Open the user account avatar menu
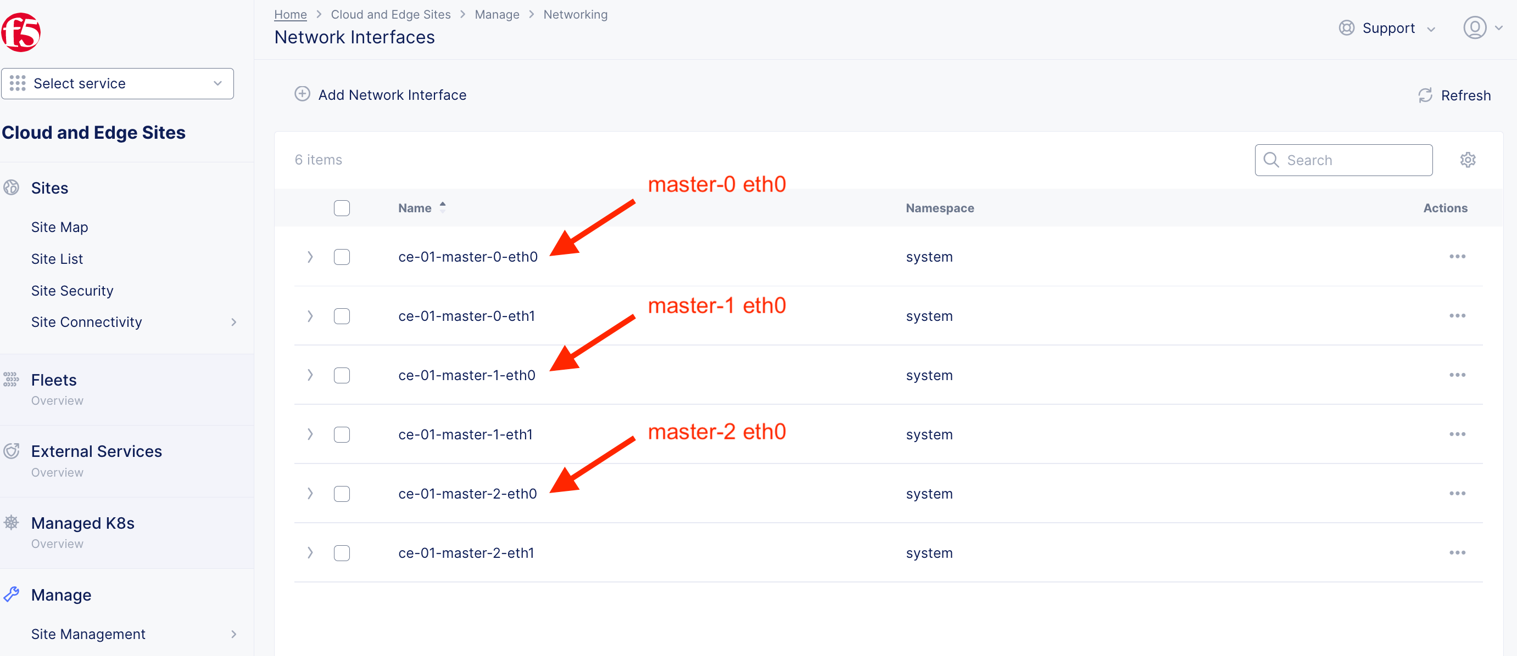 [x=1475, y=27]
